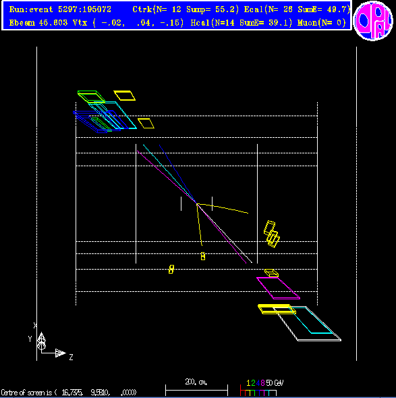Viewport: 396px width, 398px height.
Task: Select the green calorimeter block at upper left
Action: (91, 97)
